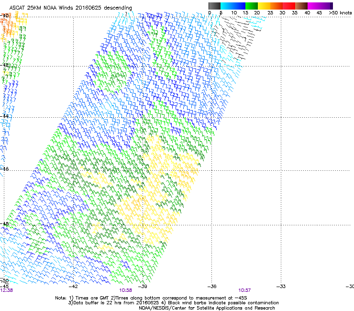Click the -42 latitude axis label
The height and width of the screenshot is (311, 354).
point(4,65)
